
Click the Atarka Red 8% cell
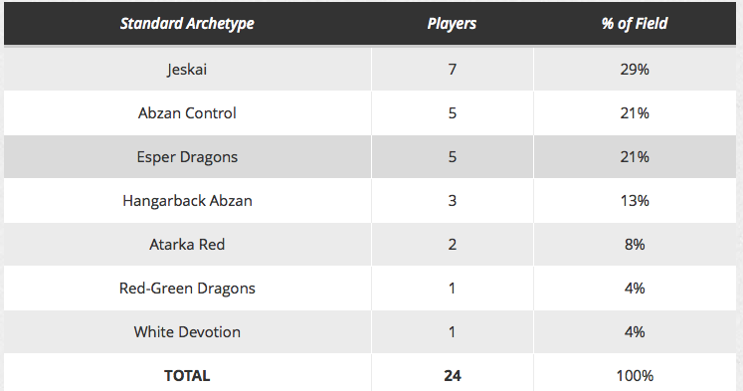tap(635, 245)
